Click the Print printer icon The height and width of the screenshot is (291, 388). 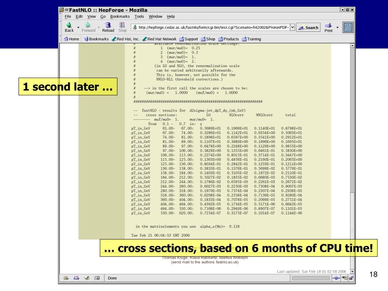(329, 25)
